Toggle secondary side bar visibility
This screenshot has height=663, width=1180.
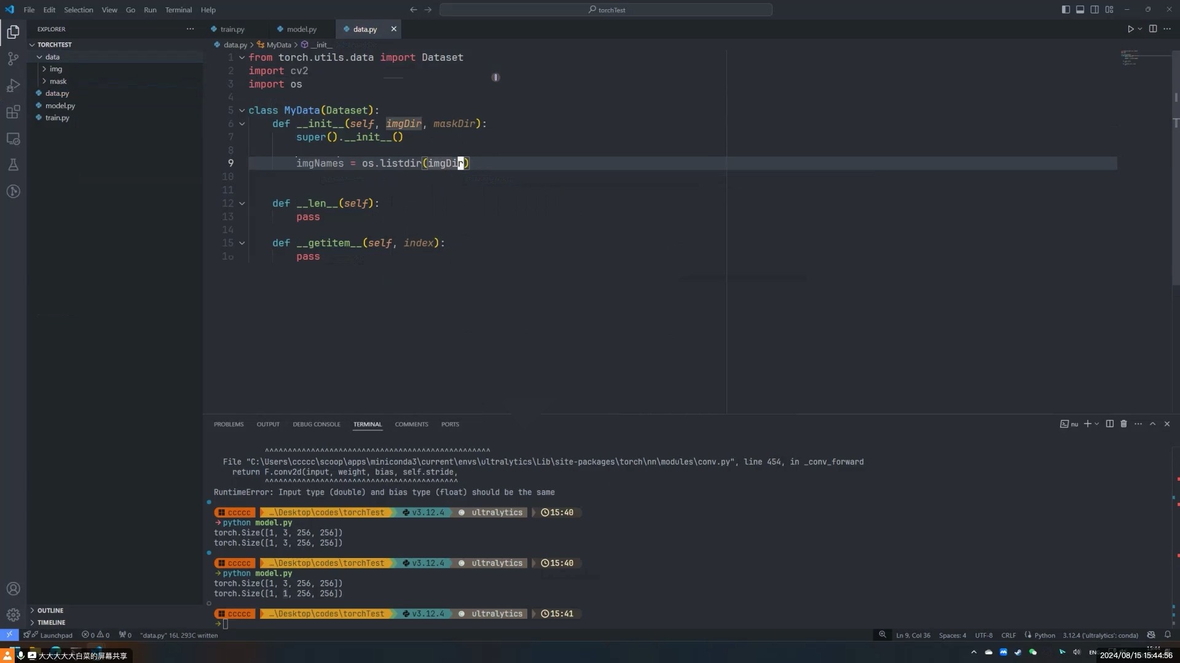(x=1095, y=10)
